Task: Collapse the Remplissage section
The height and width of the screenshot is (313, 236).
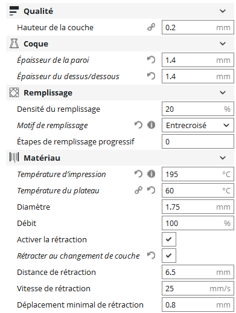Action: 223,92
